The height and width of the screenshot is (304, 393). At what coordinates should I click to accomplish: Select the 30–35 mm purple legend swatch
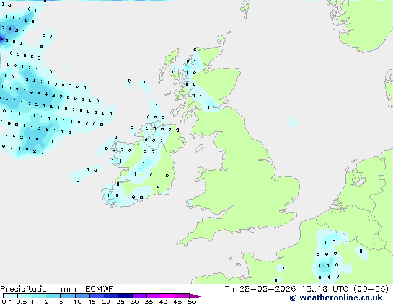139,296
